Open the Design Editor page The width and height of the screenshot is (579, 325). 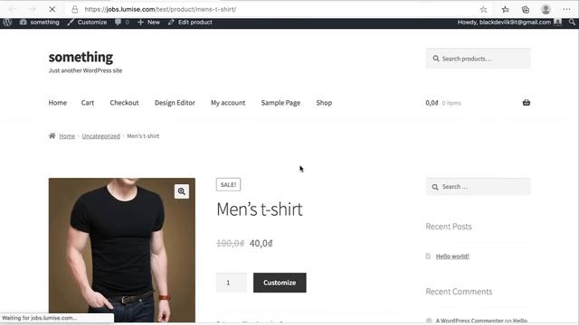[175, 103]
